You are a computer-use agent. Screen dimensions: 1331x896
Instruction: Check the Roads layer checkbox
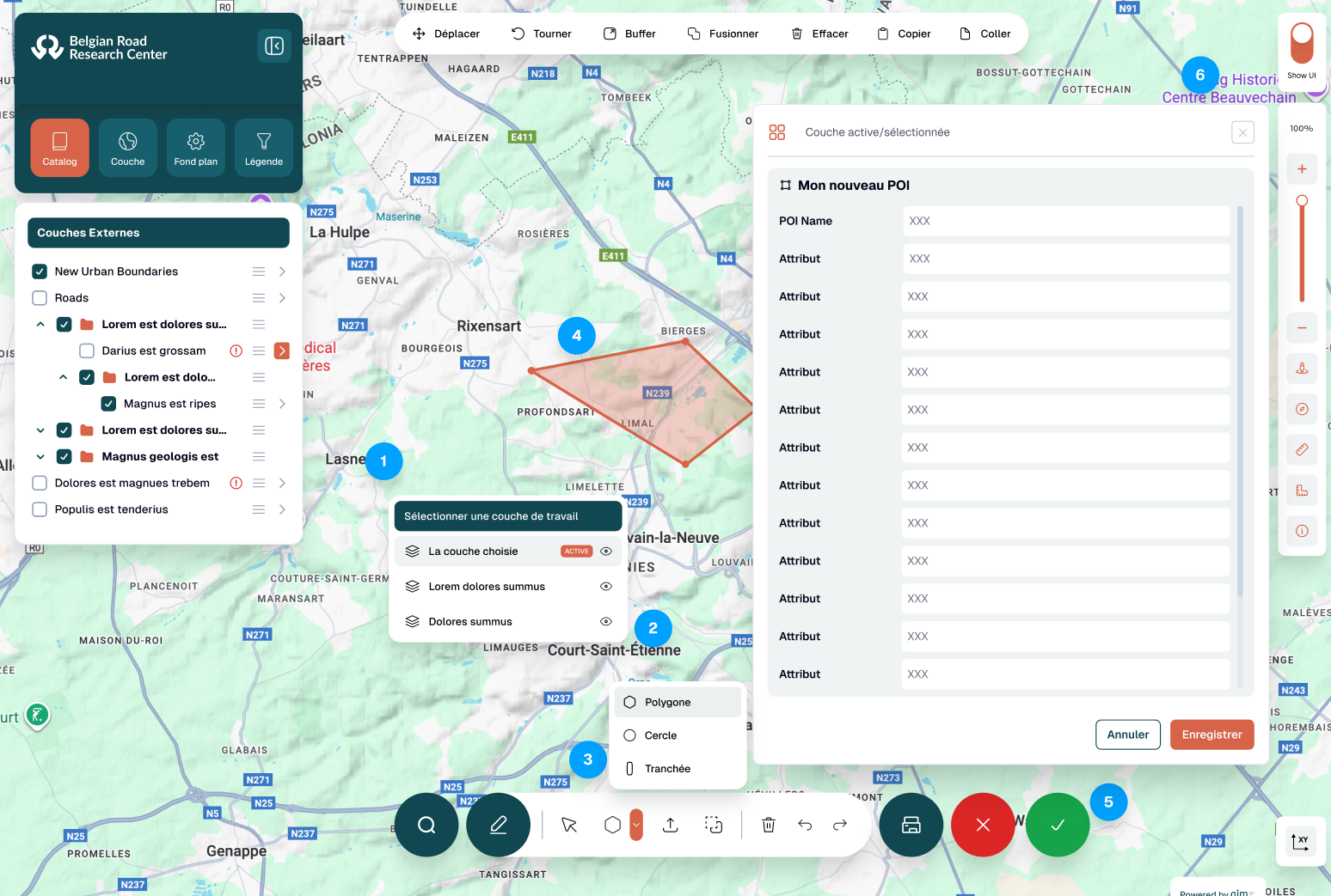[40, 298]
